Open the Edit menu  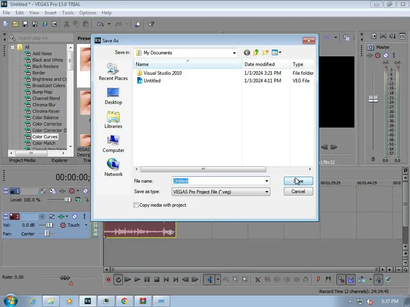tap(19, 13)
